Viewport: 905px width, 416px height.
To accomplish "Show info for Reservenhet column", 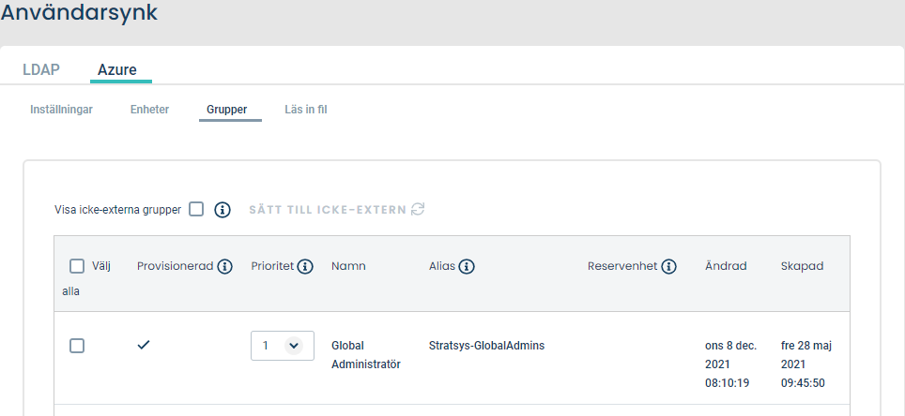I will click(x=669, y=266).
